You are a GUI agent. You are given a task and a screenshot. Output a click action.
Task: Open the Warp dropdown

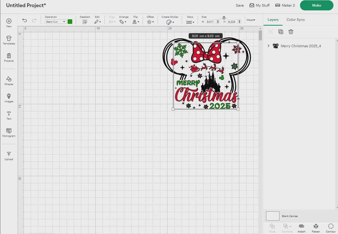(x=190, y=22)
